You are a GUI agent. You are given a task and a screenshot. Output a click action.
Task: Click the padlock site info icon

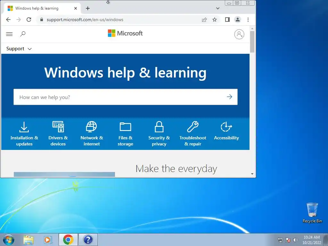click(x=41, y=20)
